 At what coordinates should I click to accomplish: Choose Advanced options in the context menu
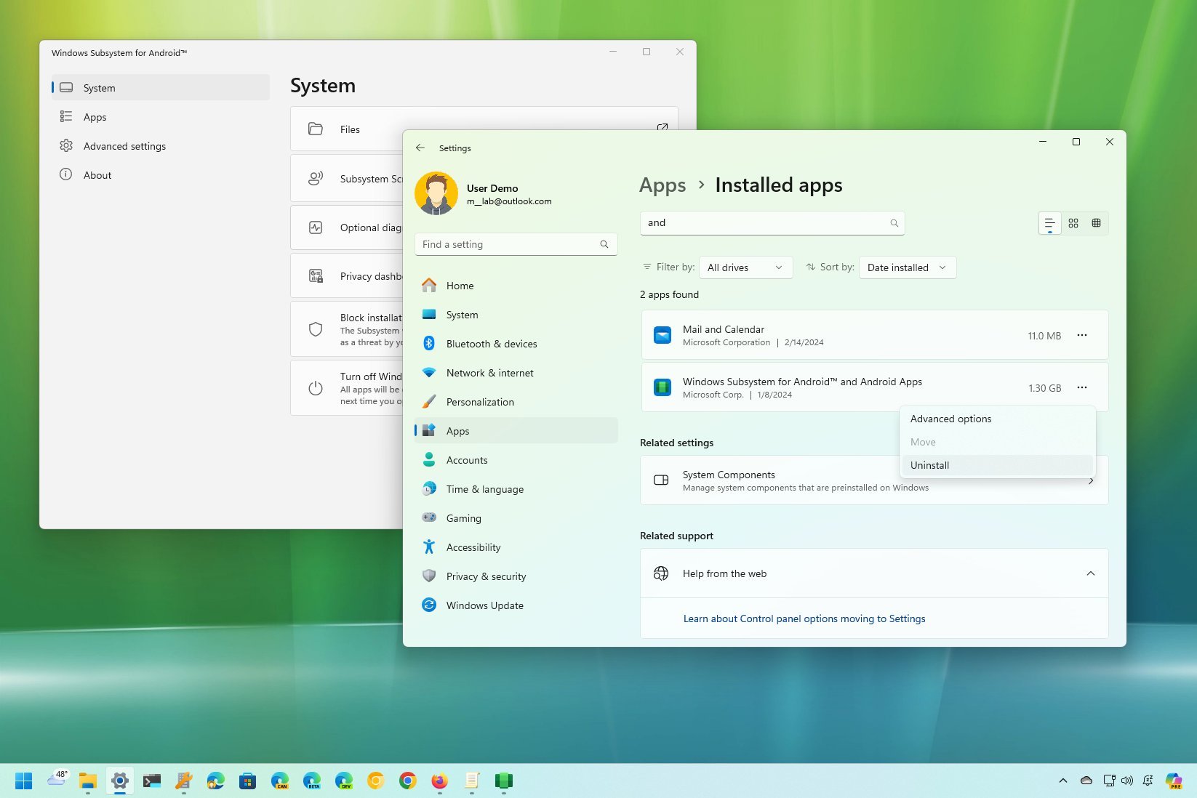[950, 419]
